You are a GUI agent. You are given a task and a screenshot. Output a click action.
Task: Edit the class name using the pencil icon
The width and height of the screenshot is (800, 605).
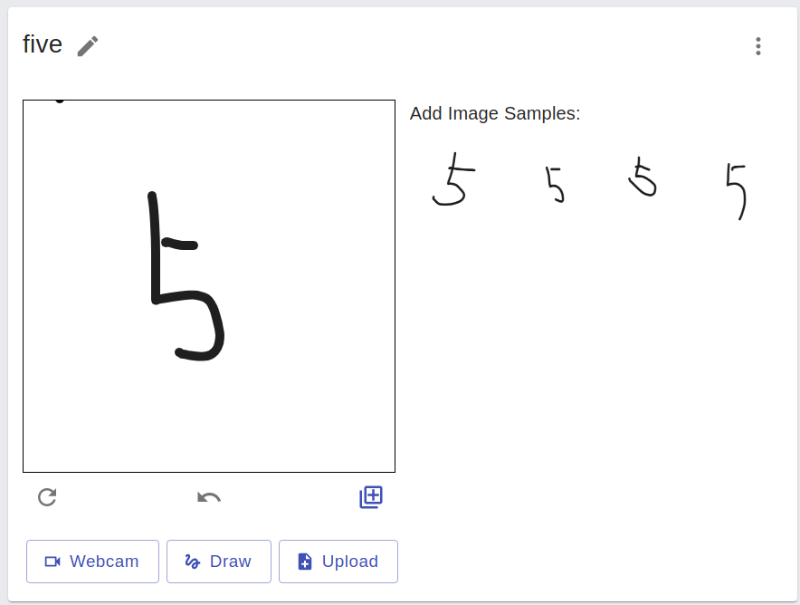tap(87, 45)
